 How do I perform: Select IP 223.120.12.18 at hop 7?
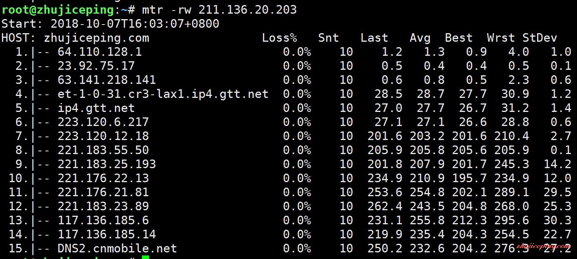click(103, 136)
